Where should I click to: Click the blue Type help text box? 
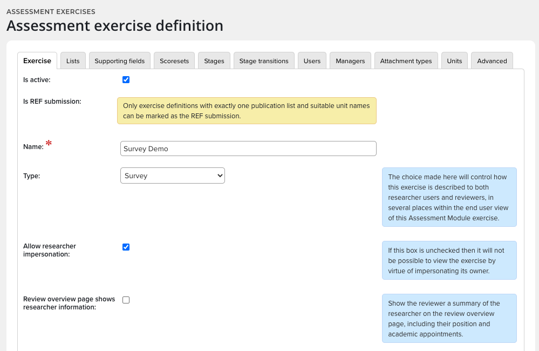449,197
